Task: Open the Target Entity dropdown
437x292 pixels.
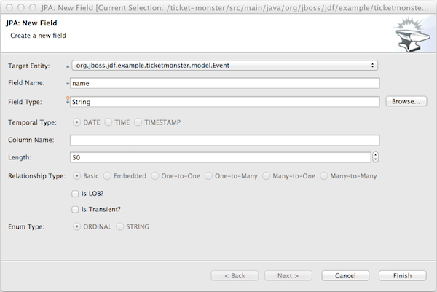Action: (x=224, y=66)
